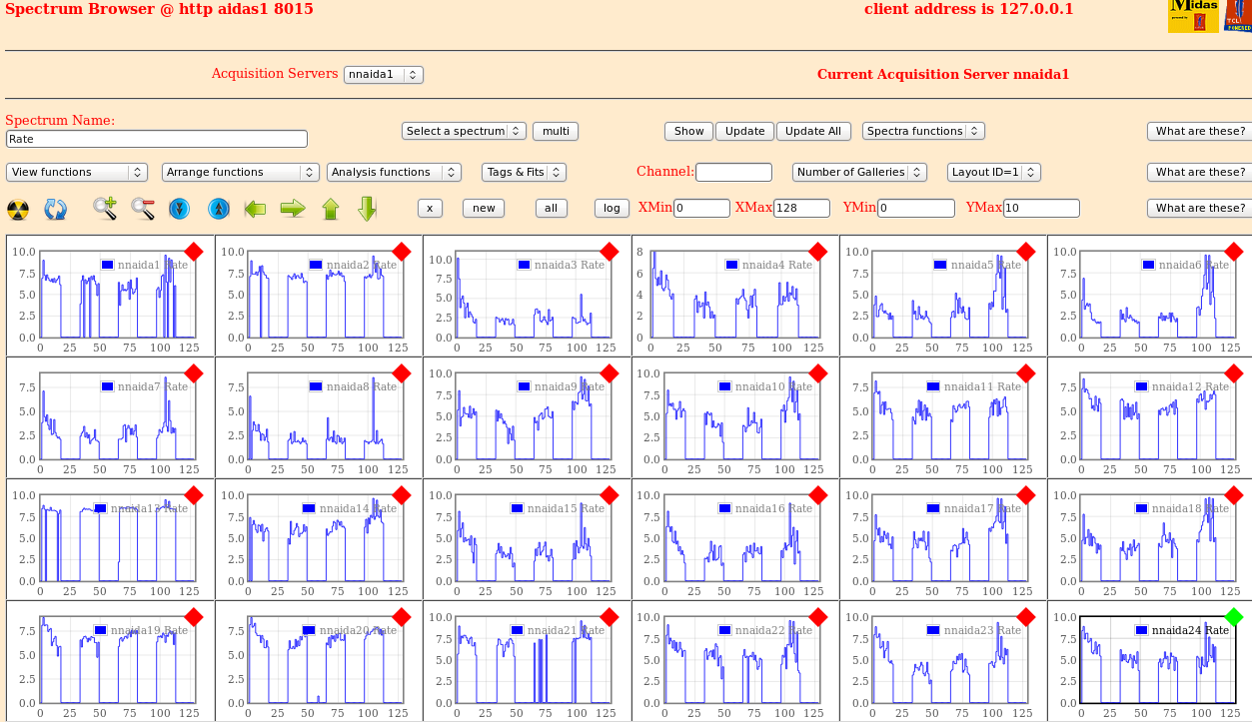Toggle the green diamond marker on nnaida24 plot
Viewport: 1252px width, 722px height.
[x=1234, y=617]
